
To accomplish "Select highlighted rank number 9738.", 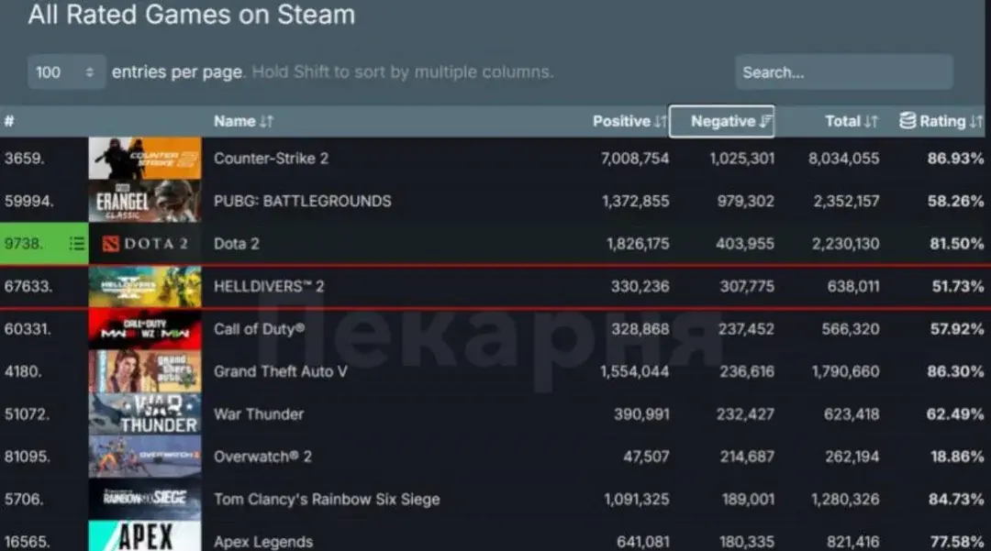I will pyautogui.click(x=24, y=244).
